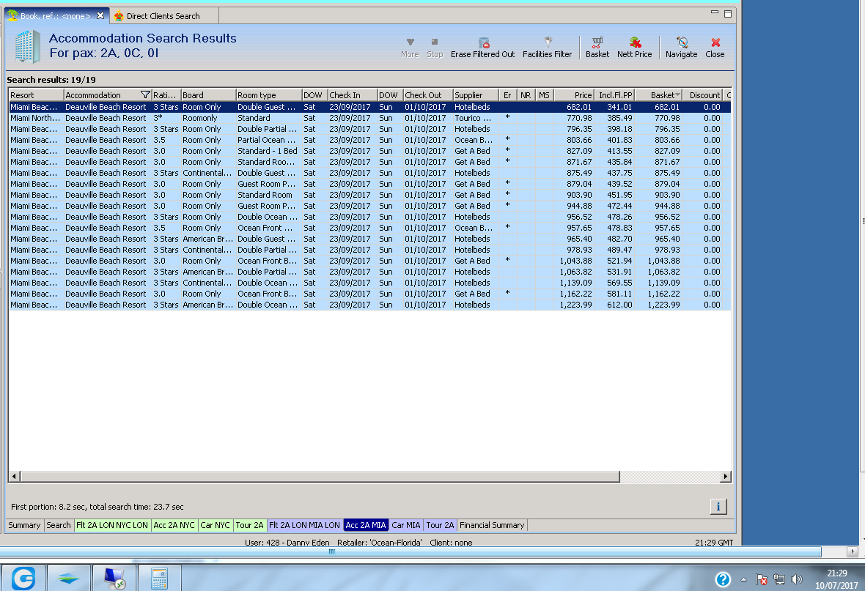Click the help question mark tray icon
Viewport: 865px width, 591px height.
723,580
